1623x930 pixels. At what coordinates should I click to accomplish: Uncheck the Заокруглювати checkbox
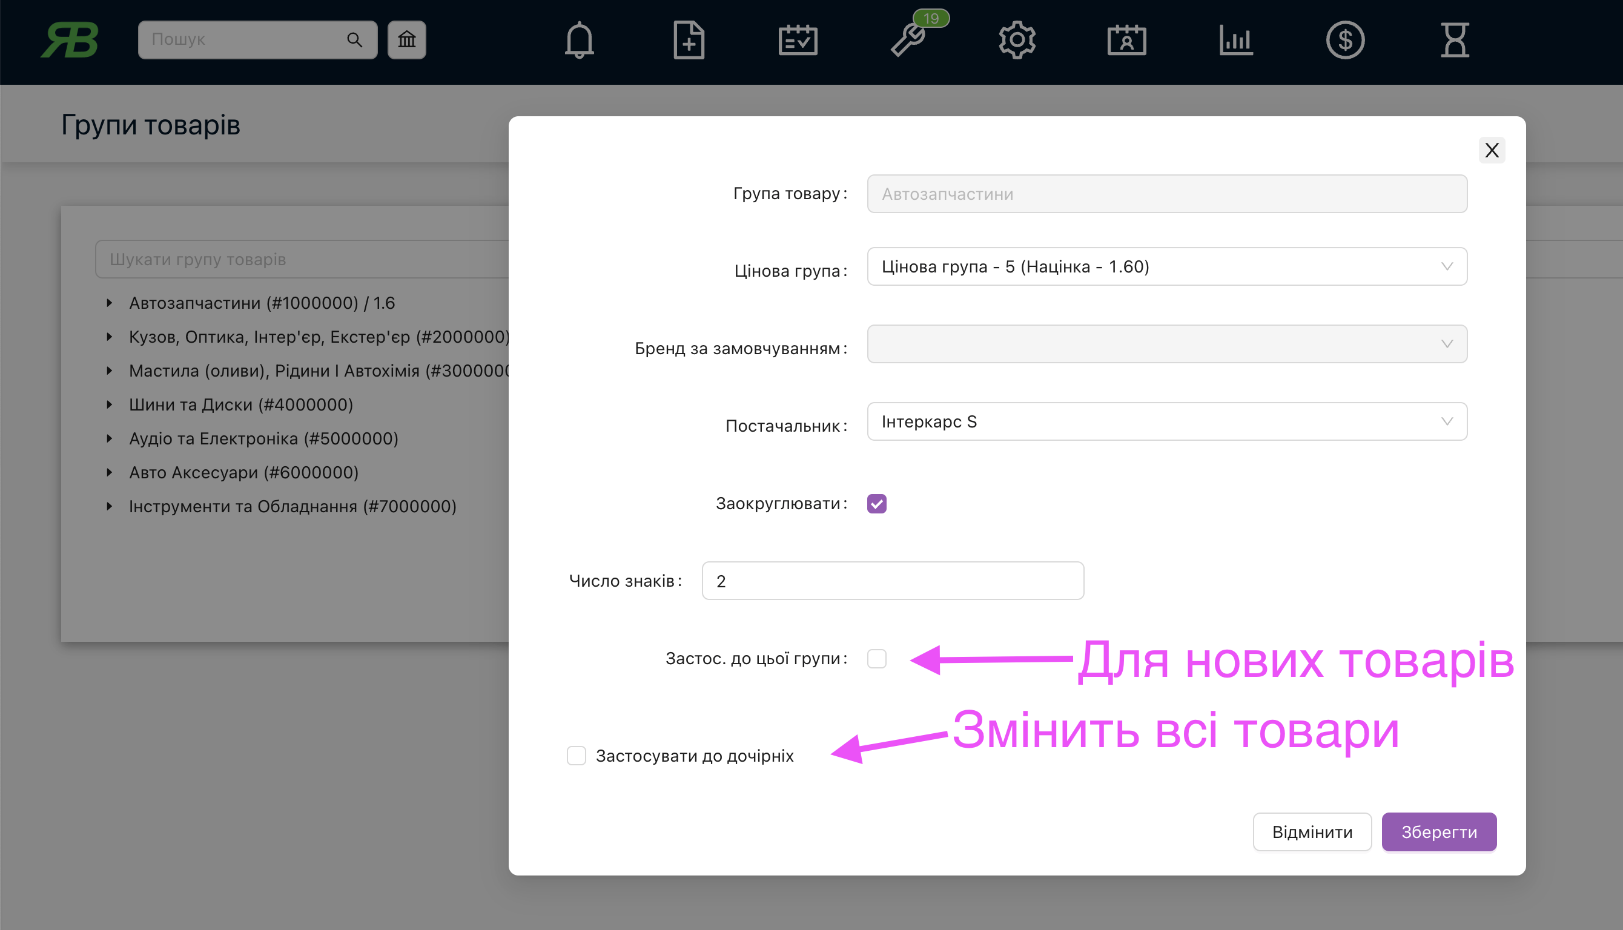[876, 504]
